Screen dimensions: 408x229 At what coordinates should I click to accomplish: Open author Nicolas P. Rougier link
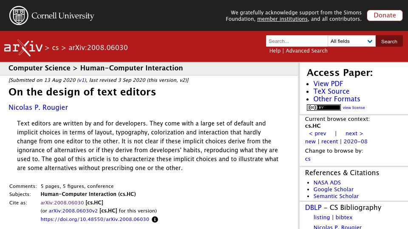[x=38, y=107]
